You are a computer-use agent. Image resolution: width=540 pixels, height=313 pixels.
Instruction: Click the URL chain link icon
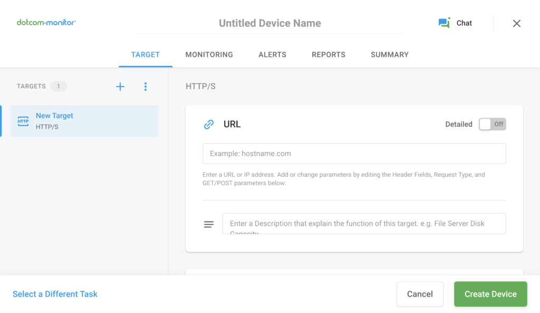point(209,124)
